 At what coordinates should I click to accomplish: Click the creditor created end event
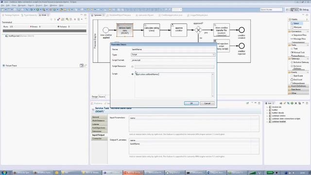point(242,30)
